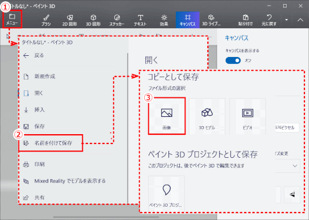Screen dimensions: 309x220
Task: Expand the toolbar overflow dropdown arrow
Action: pyautogui.click(x=287, y=20)
